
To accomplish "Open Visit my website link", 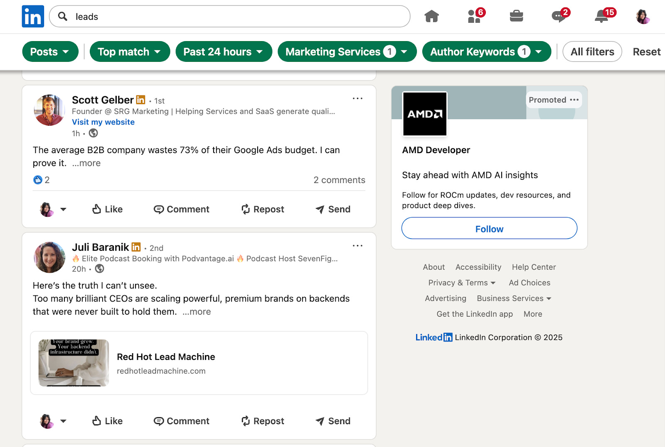I will tap(103, 122).
